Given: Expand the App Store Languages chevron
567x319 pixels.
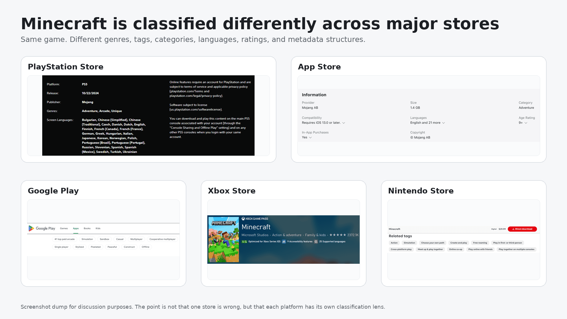Looking at the screenshot, I should pos(443,123).
